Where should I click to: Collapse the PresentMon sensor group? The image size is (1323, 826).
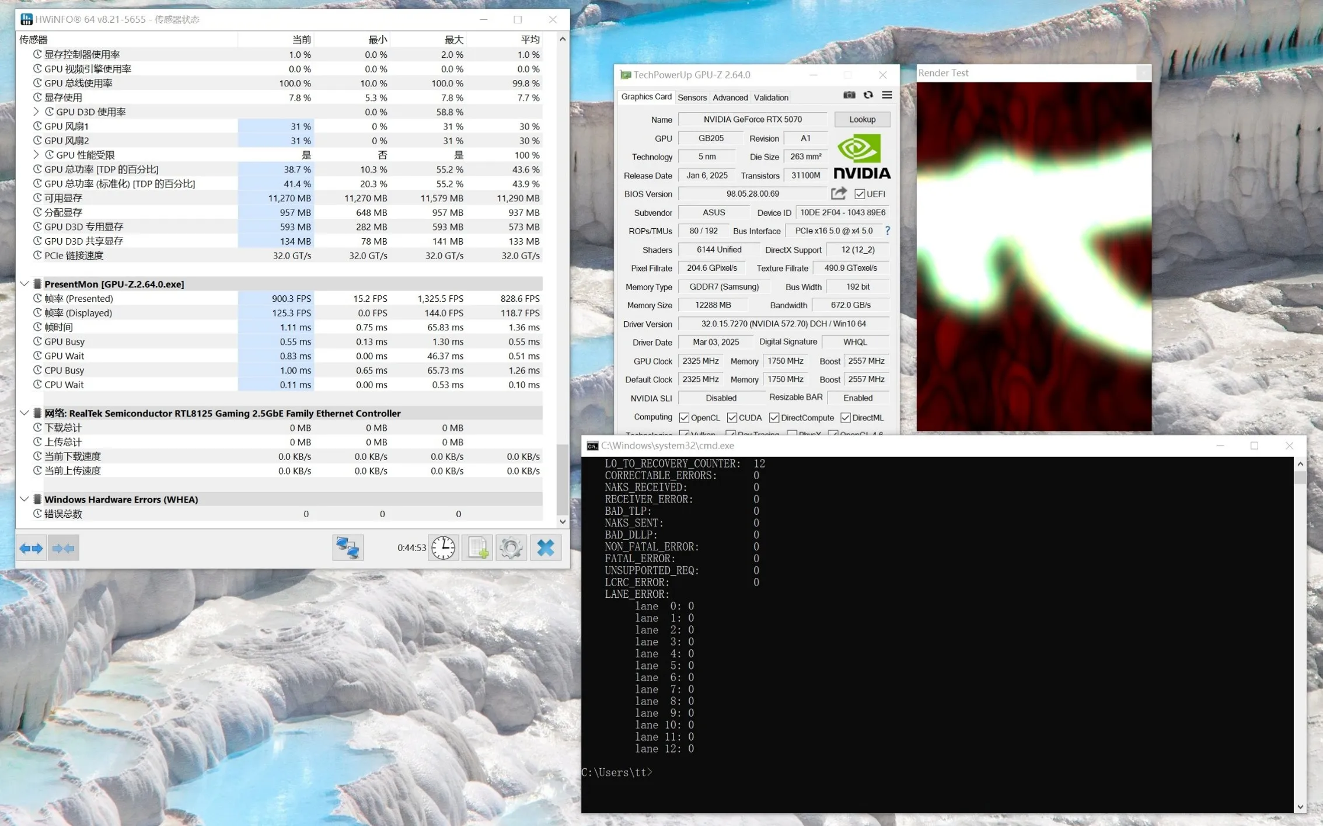point(24,284)
